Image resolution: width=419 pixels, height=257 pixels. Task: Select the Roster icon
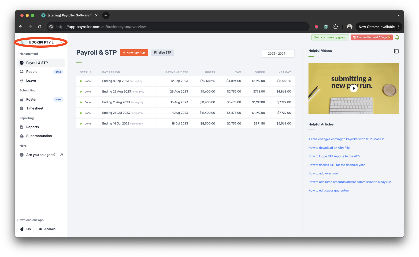point(22,99)
